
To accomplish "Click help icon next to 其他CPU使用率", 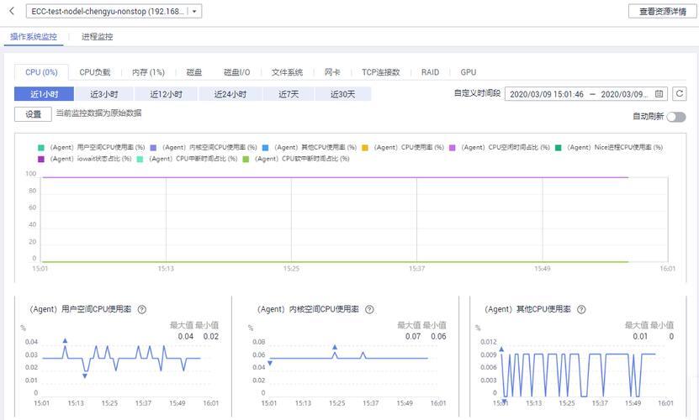I will (x=580, y=310).
